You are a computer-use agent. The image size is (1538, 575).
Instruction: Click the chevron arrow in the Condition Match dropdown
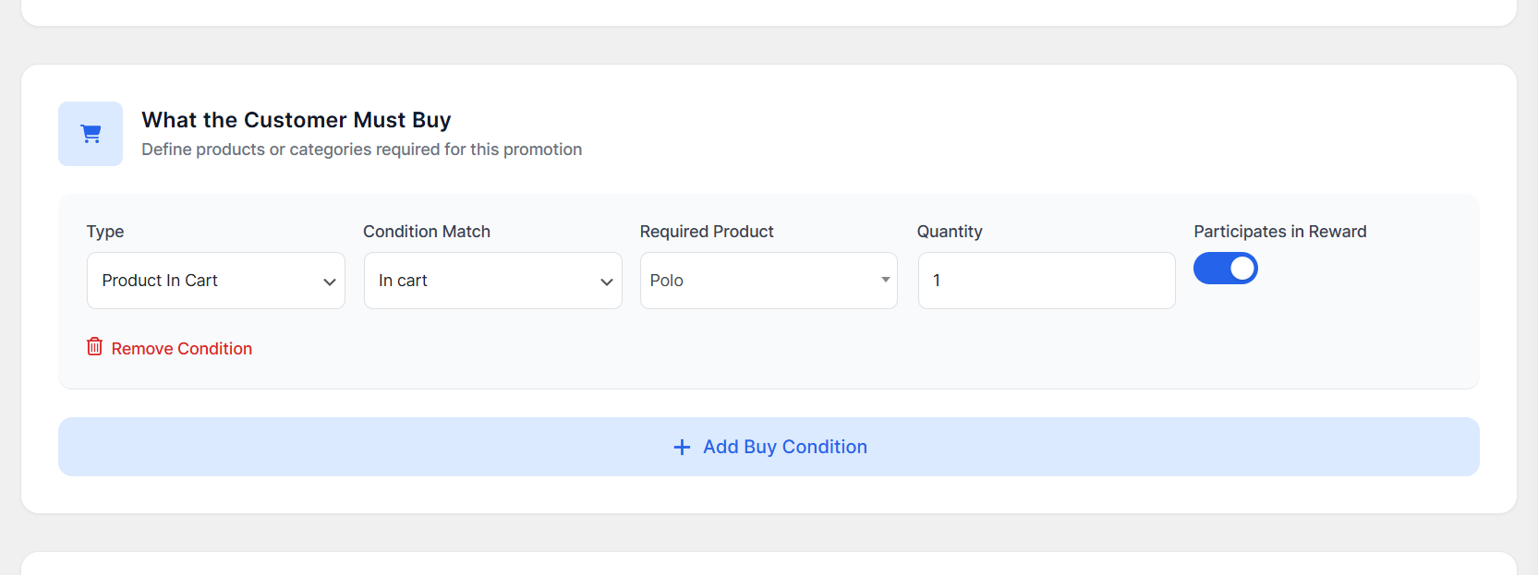606,282
